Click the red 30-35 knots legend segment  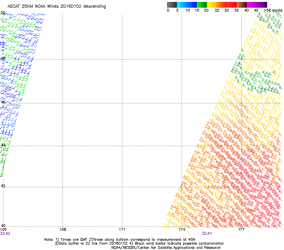point(232,5)
